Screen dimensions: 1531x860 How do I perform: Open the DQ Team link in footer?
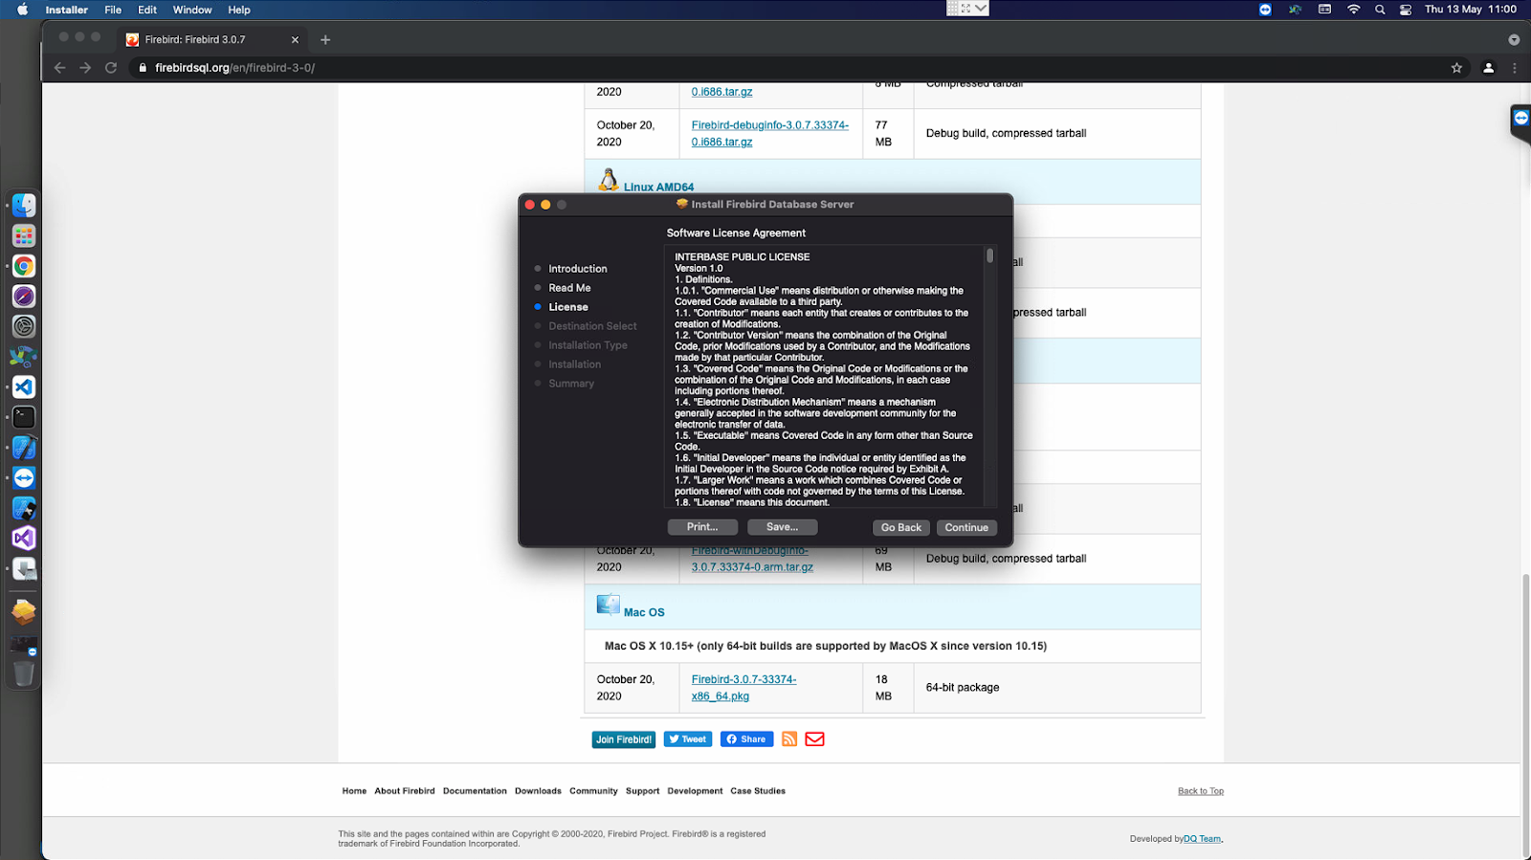(x=1203, y=839)
